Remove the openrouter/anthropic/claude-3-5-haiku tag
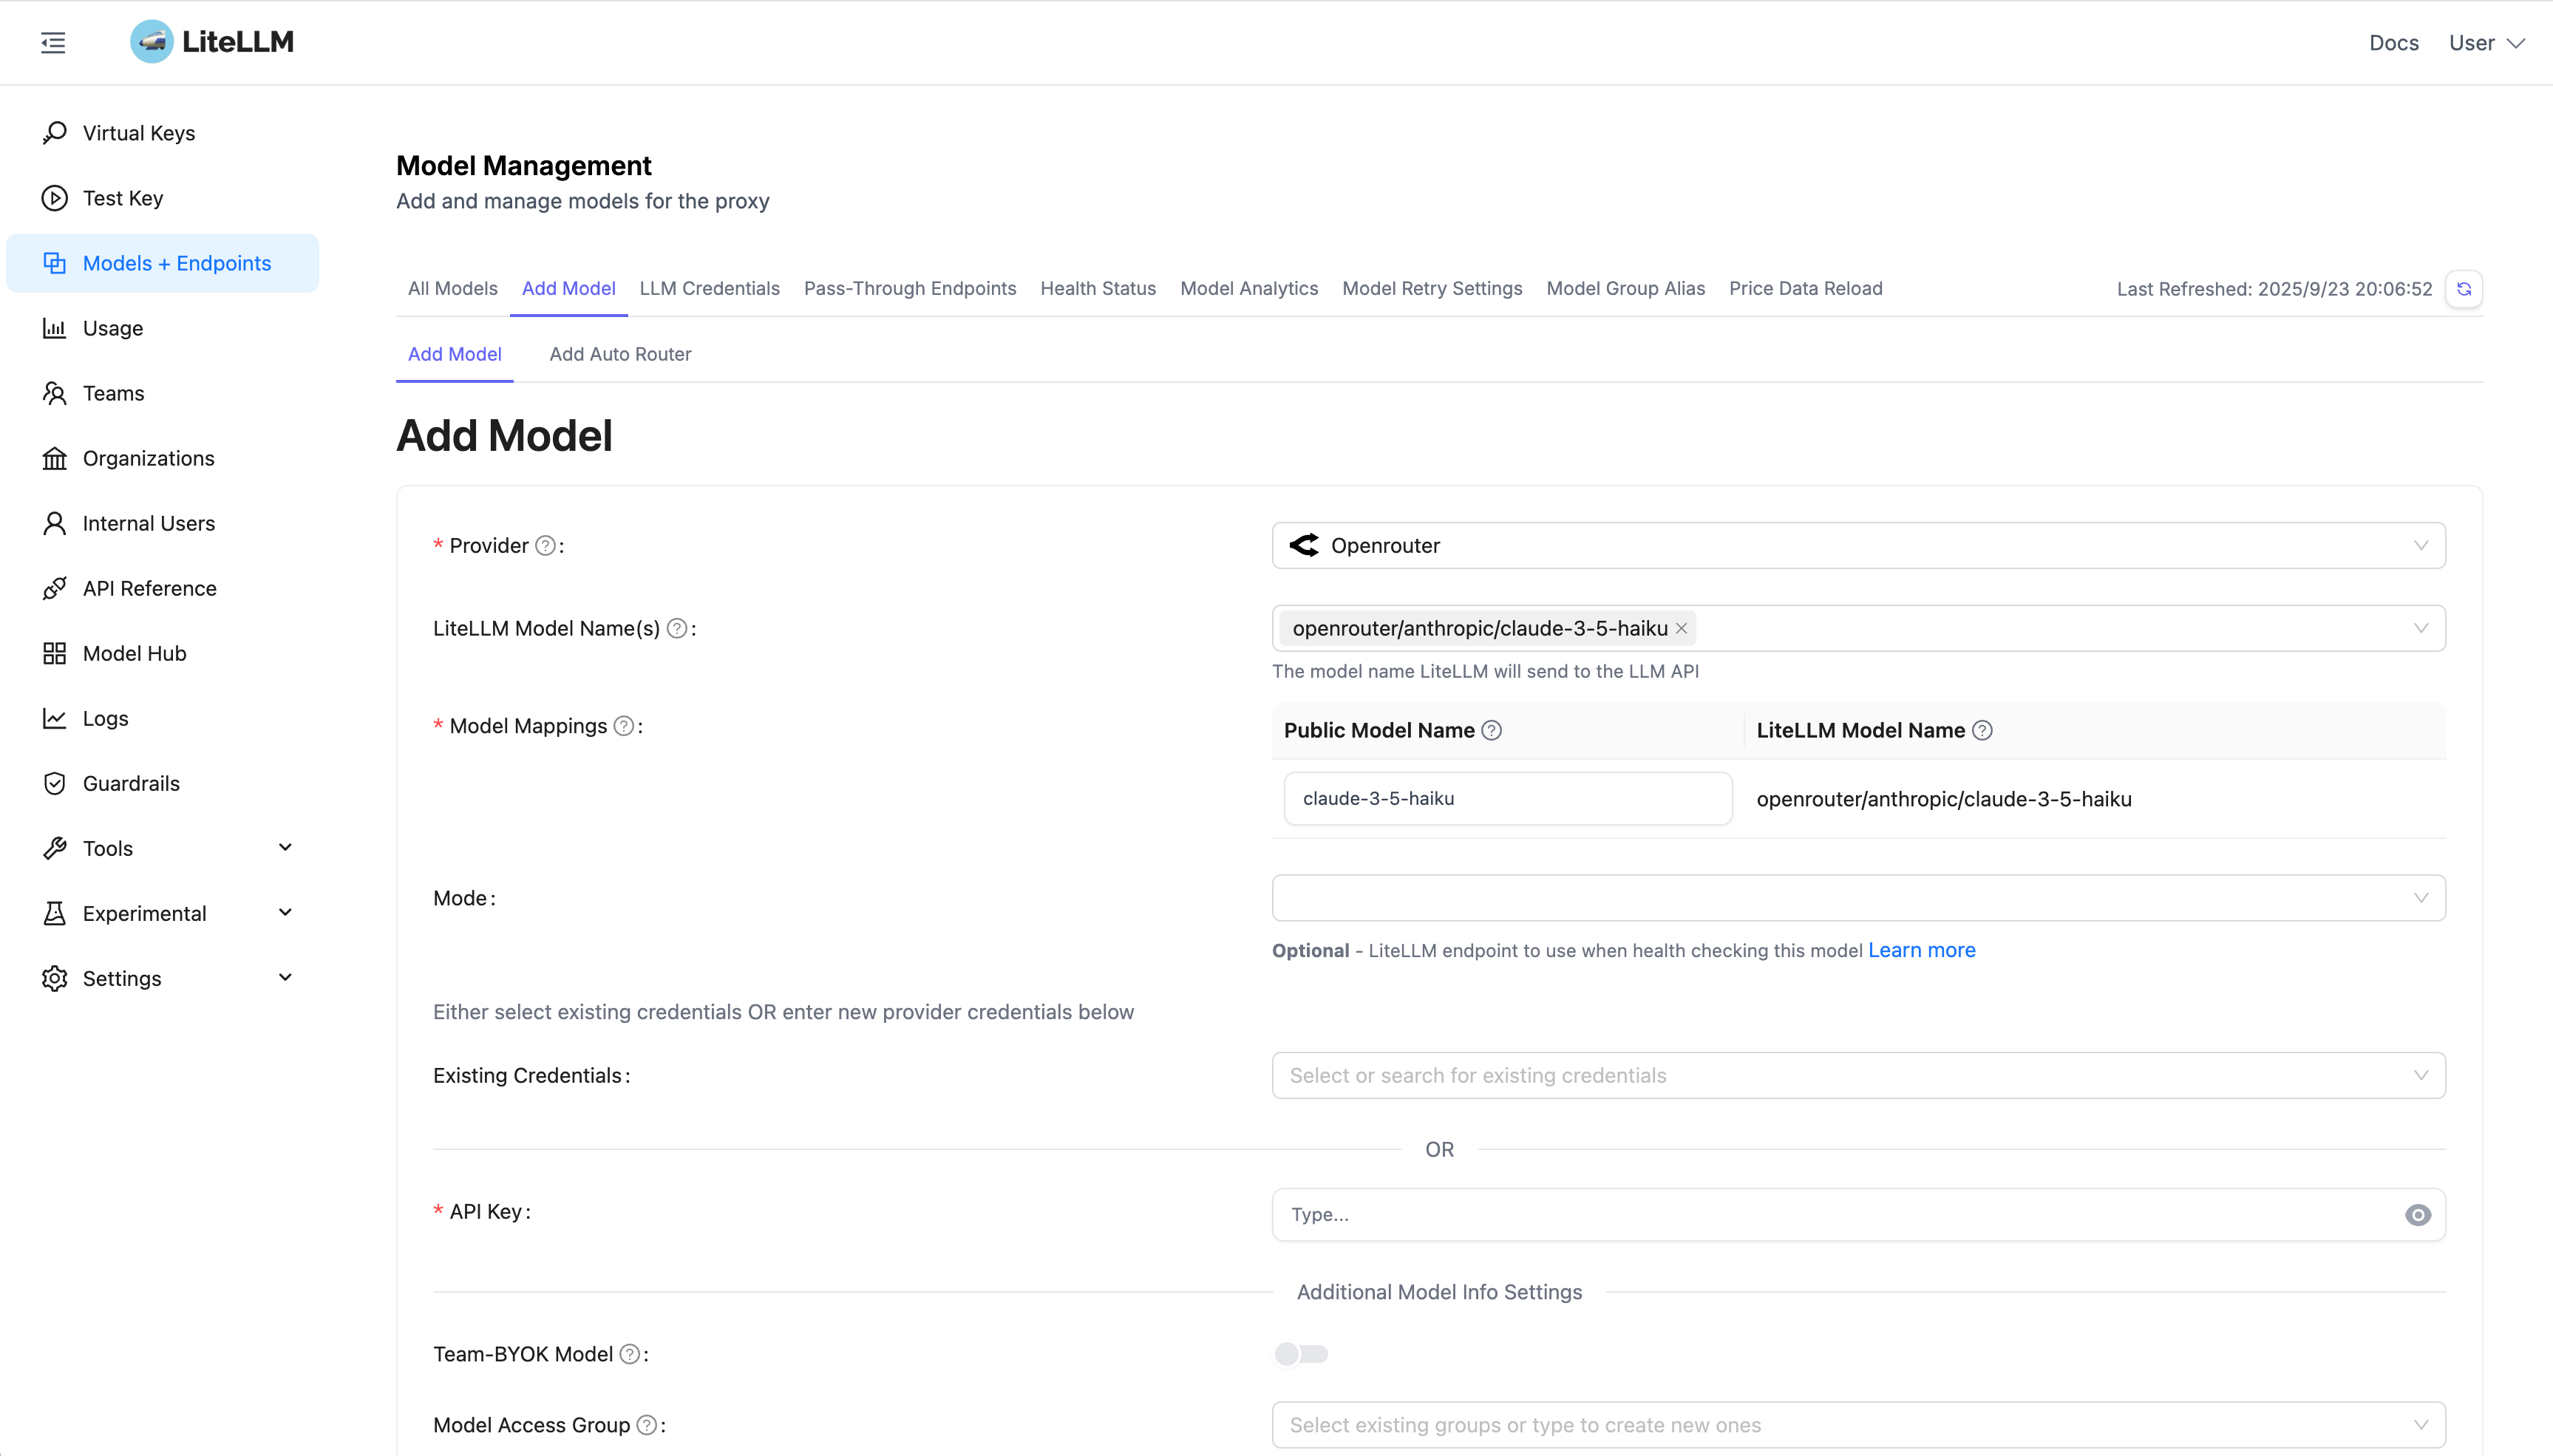 pyautogui.click(x=1681, y=628)
